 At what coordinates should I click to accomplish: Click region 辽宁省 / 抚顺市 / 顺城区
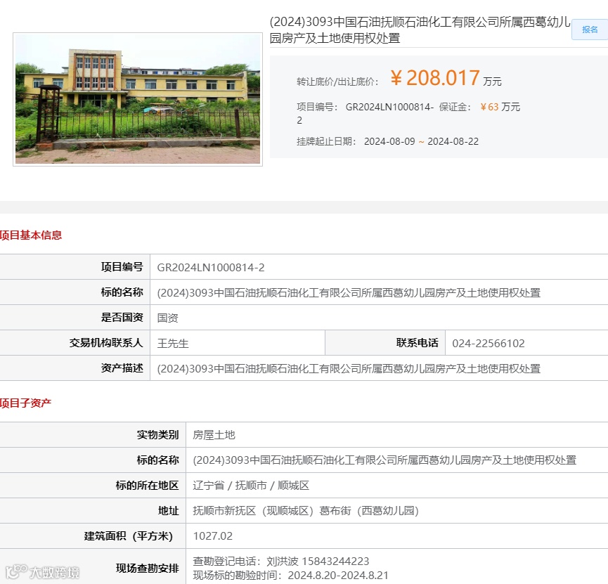[251, 486]
